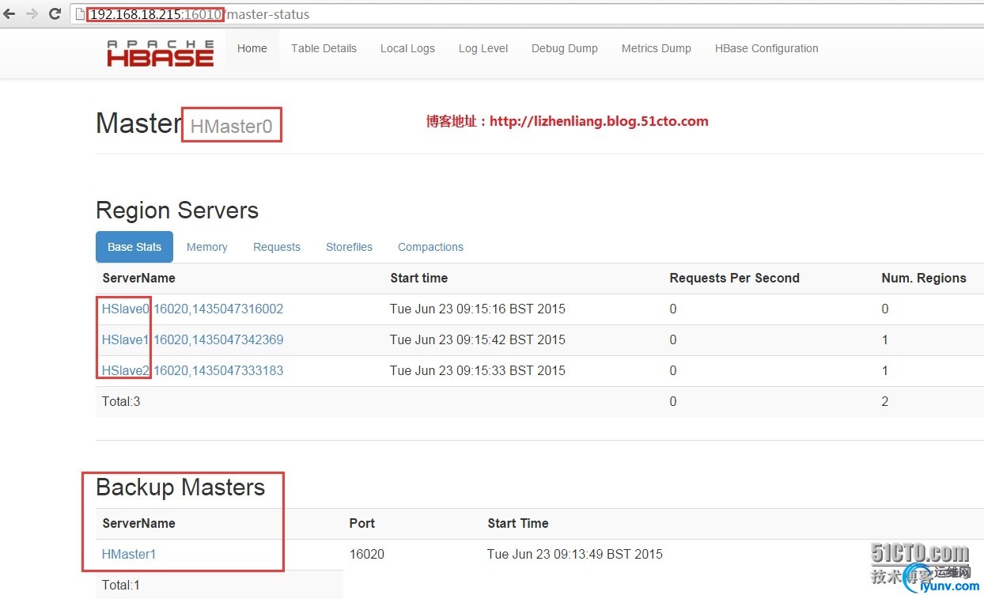This screenshot has width=984, height=599.
Task: Click HSlave1's Num. Regions value 1
Action: pyautogui.click(x=885, y=339)
